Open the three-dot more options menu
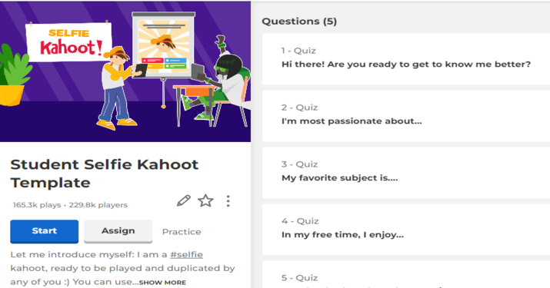This screenshot has width=550, height=288. point(228,200)
